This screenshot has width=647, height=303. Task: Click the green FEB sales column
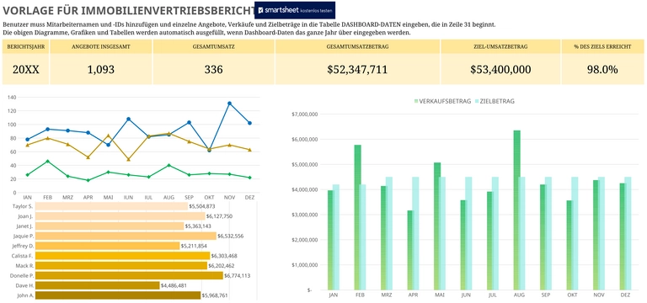[x=357, y=217]
